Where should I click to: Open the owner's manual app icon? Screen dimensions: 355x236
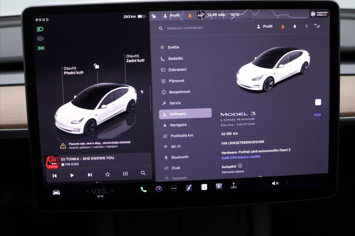204,187
